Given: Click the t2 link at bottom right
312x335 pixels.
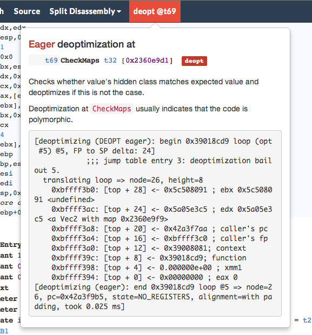Looking at the screenshot, I should coord(307,320).
